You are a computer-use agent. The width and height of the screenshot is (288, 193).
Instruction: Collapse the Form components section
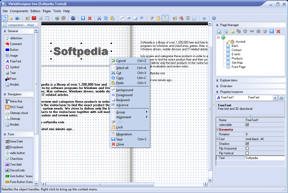tap(5, 134)
